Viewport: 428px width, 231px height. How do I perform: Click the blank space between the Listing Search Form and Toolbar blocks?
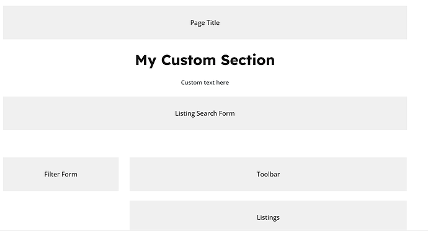[x=205, y=144]
